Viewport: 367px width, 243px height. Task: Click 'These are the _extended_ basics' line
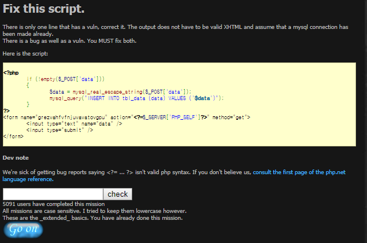(93, 218)
